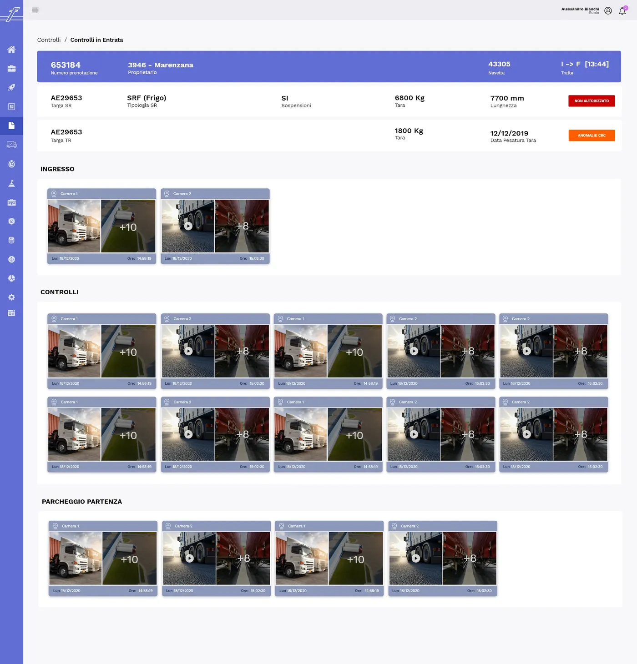The image size is (637, 664).
Task: Click the SI Sospensioni value
Action: coord(285,98)
